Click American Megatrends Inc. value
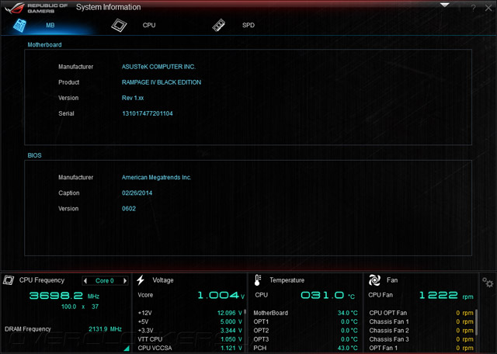 [156, 178]
